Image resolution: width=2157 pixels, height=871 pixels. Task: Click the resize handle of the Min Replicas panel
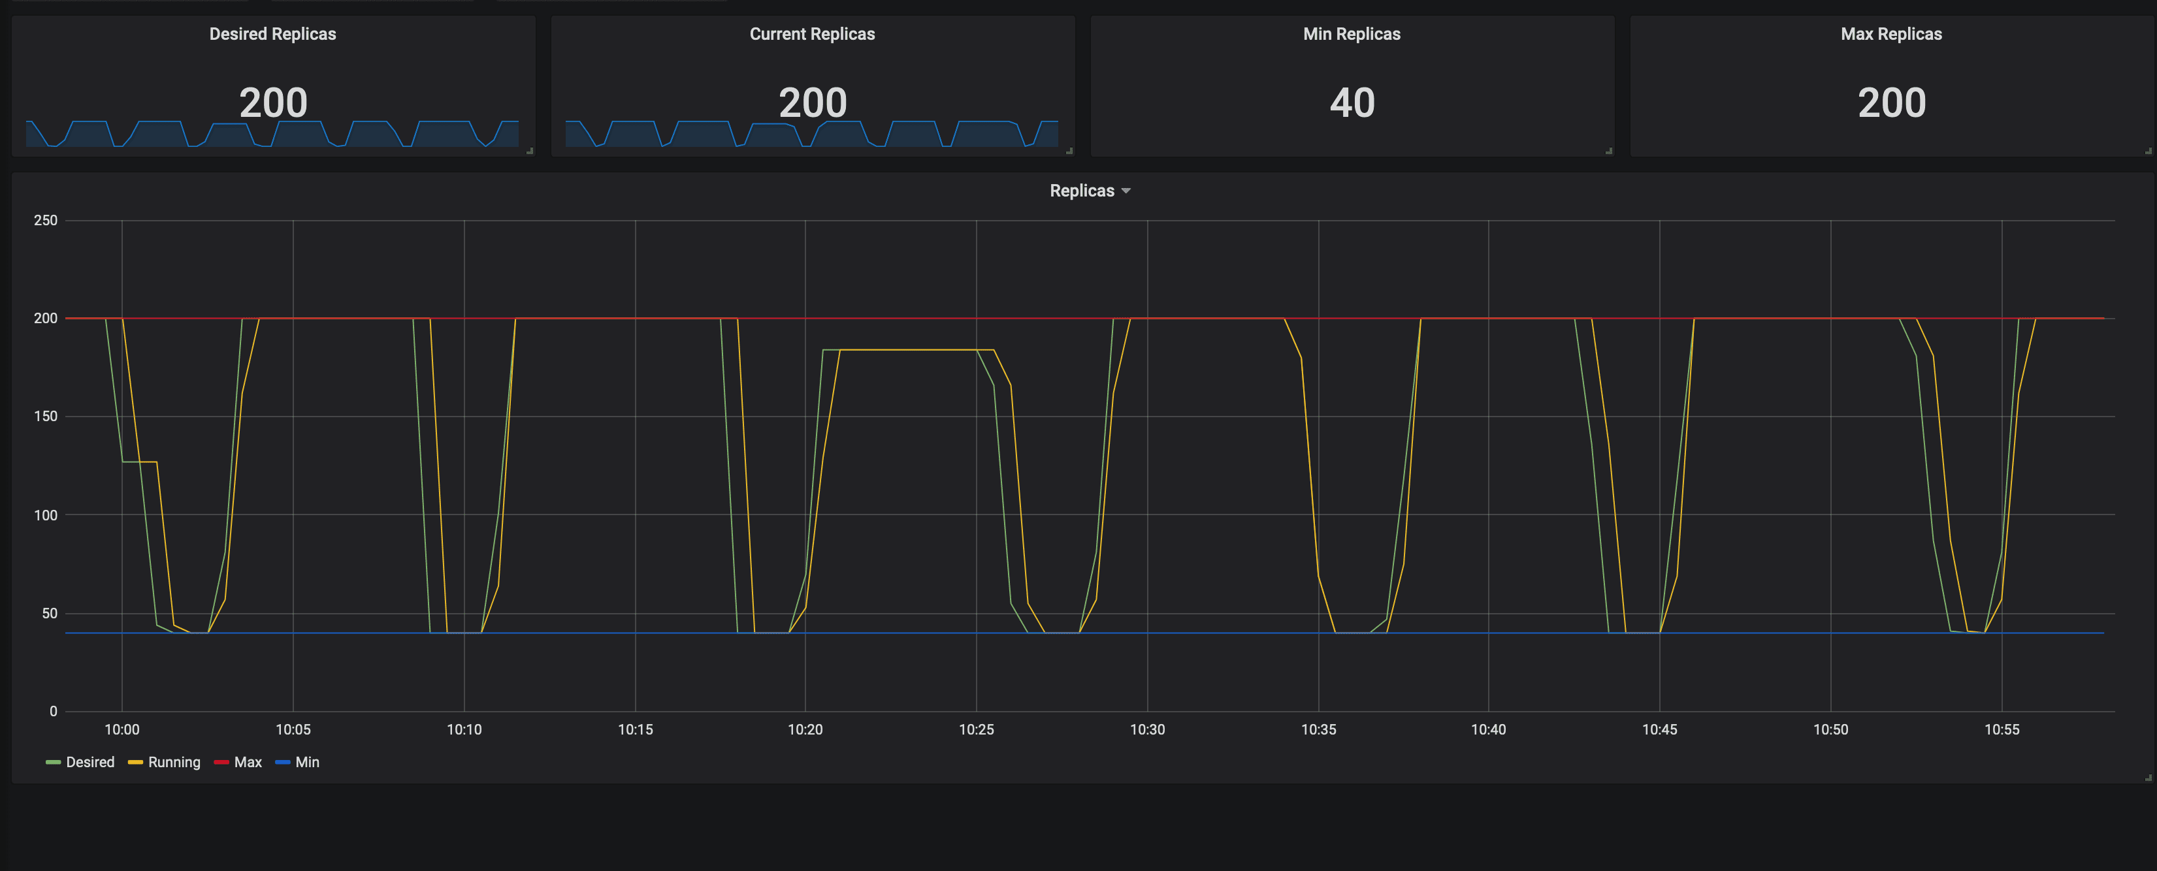[1610, 151]
